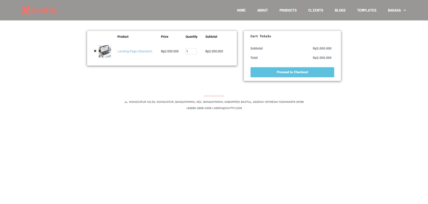Expand the Bahasa dropdown arrow
Viewport: 428px width, 204px height.
pos(405,10)
